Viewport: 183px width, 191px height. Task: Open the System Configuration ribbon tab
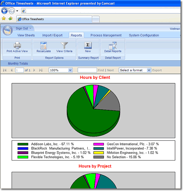coord(144,35)
